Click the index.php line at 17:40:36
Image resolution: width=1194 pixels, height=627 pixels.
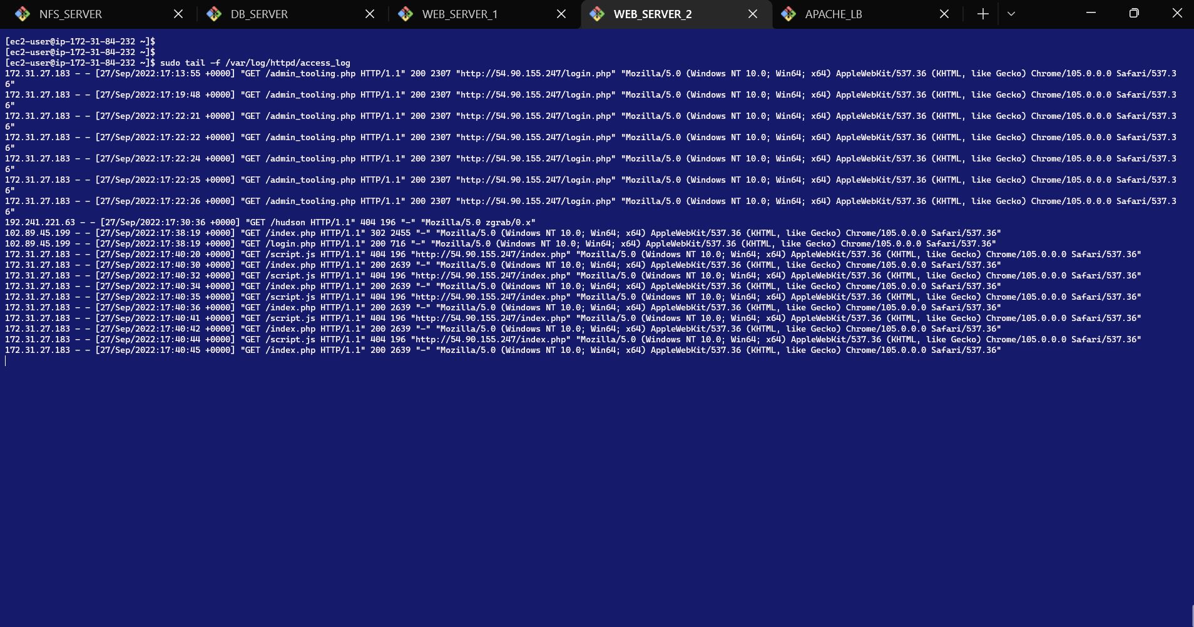(x=503, y=307)
